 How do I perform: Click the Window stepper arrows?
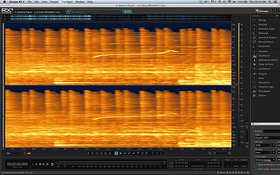point(271,152)
